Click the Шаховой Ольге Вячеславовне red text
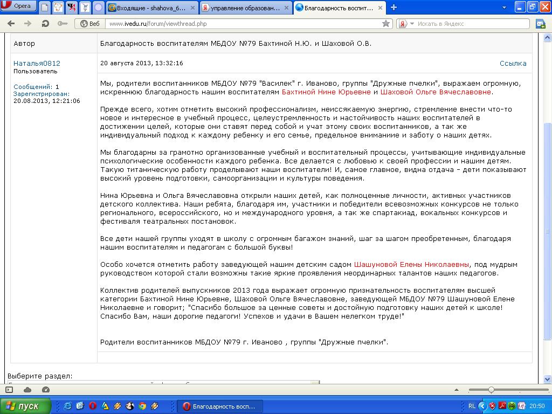Viewport: 552px width, 414px height. point(436,92)
